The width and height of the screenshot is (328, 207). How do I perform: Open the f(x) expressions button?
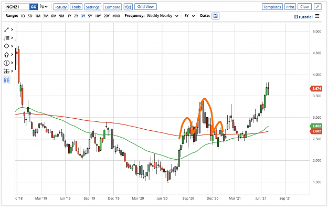[x=128, y=7]
